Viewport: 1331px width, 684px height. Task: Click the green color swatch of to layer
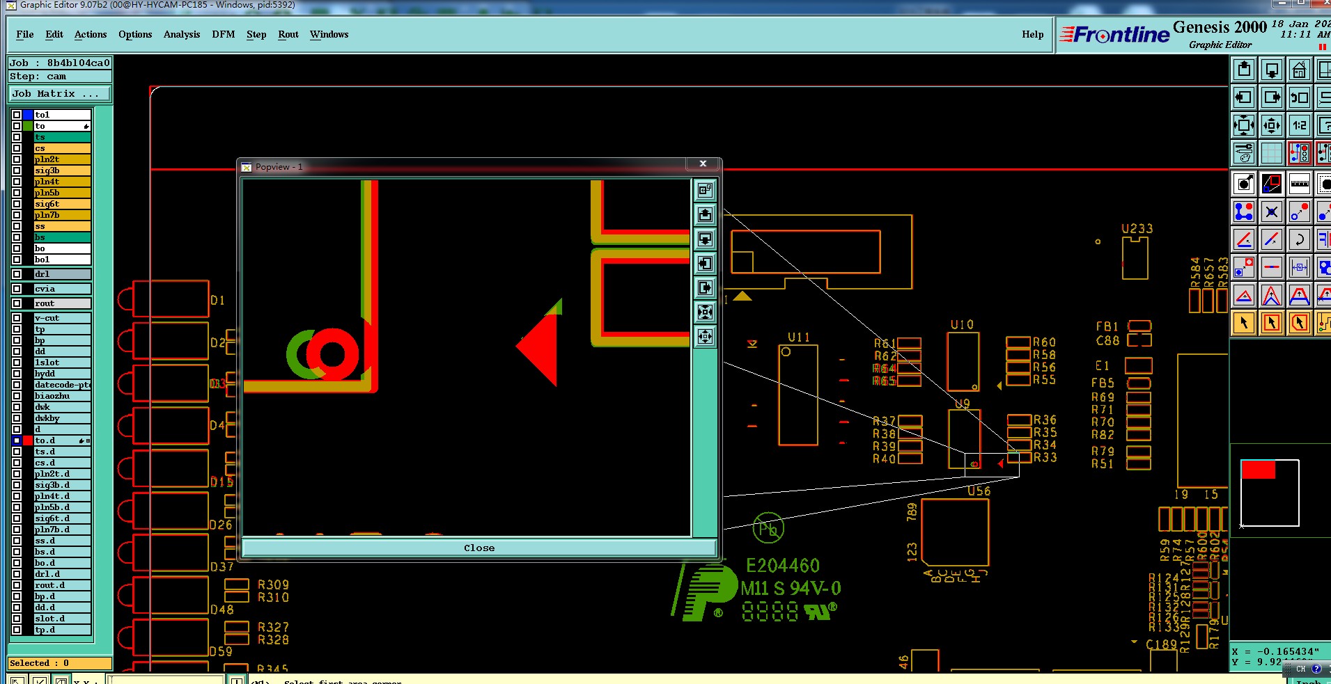pyautogui.click(x=28, y=126)
